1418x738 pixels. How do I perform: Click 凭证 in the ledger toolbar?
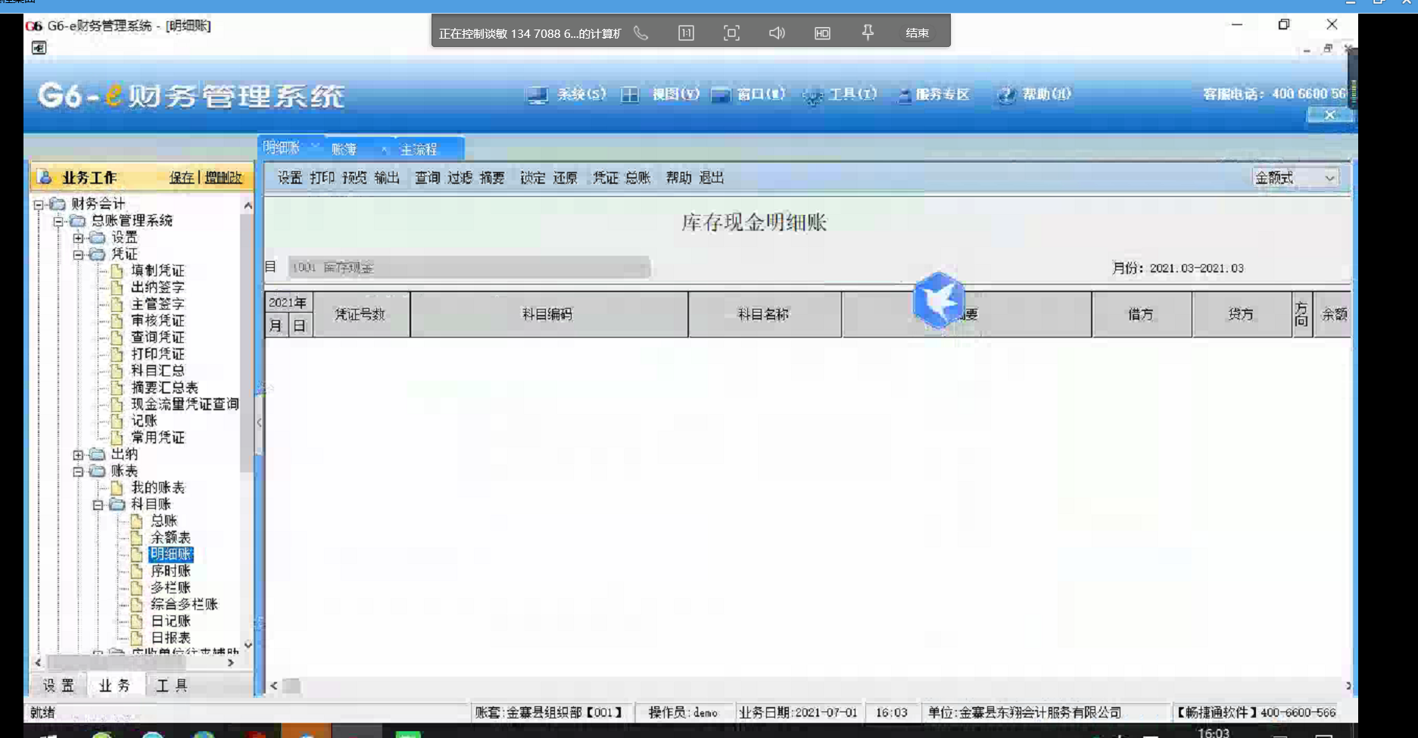[x=606, y=178]
